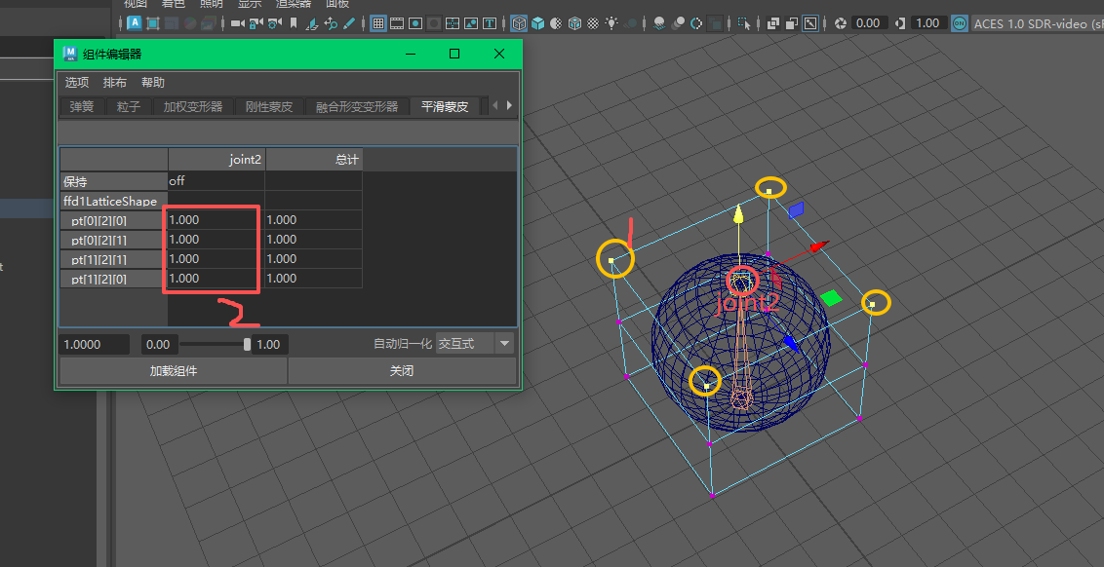Click the 保持 'off' cell under joint2
The width and height of the screenshot is (1104, 567).
click(217, 181)
